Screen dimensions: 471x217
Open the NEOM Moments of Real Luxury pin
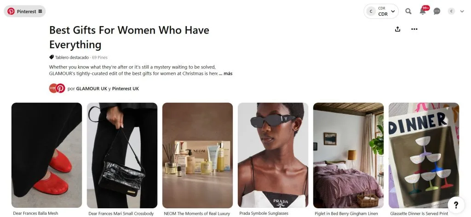tap(197, 155)
